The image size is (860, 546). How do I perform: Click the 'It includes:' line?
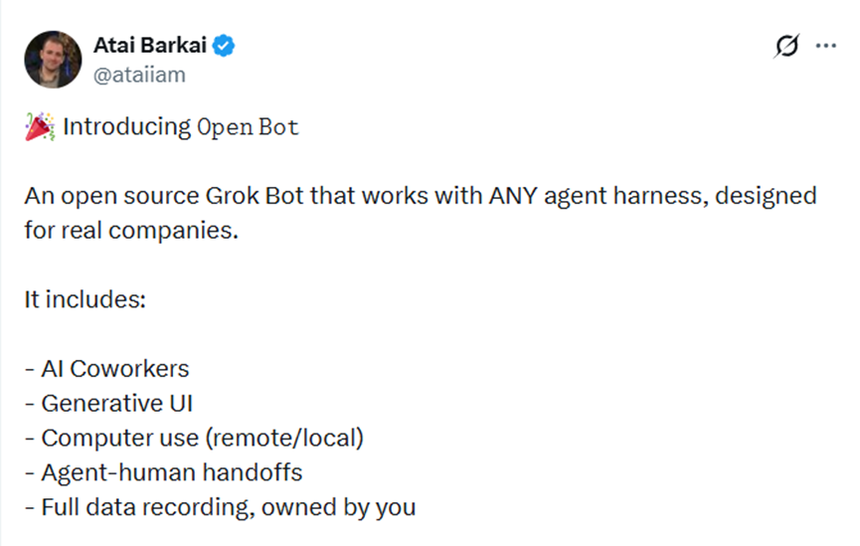(86, 299)
